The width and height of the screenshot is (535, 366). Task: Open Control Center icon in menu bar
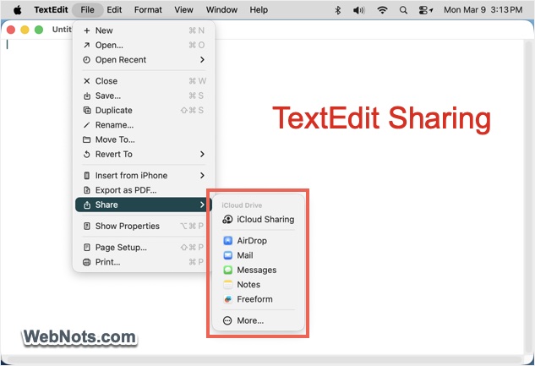tap(426, 10)
